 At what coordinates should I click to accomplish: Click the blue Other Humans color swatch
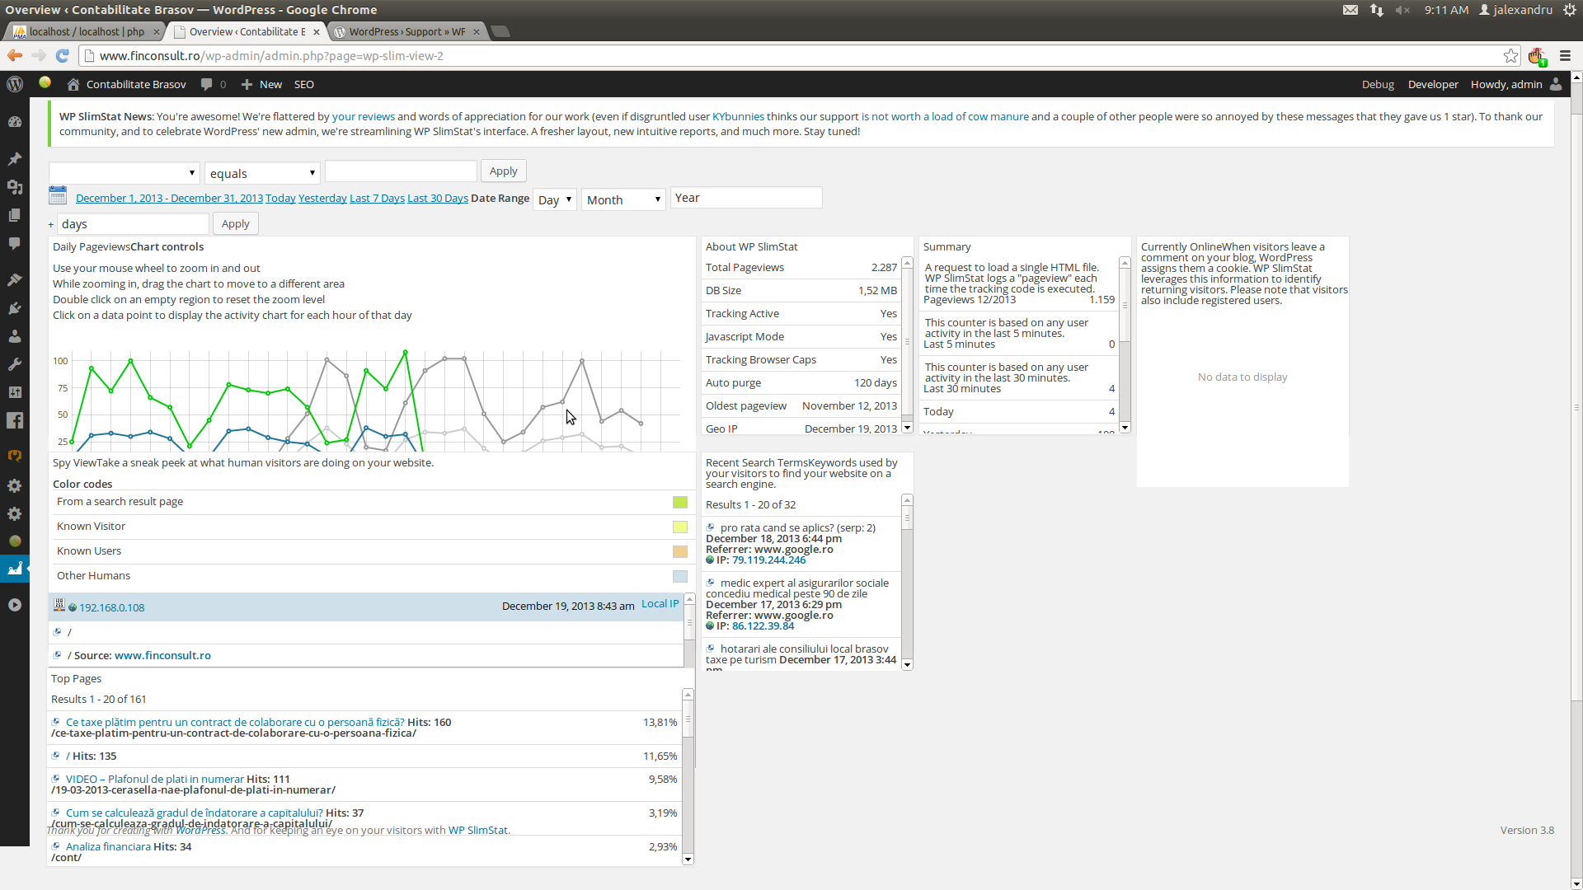(680, 576)
